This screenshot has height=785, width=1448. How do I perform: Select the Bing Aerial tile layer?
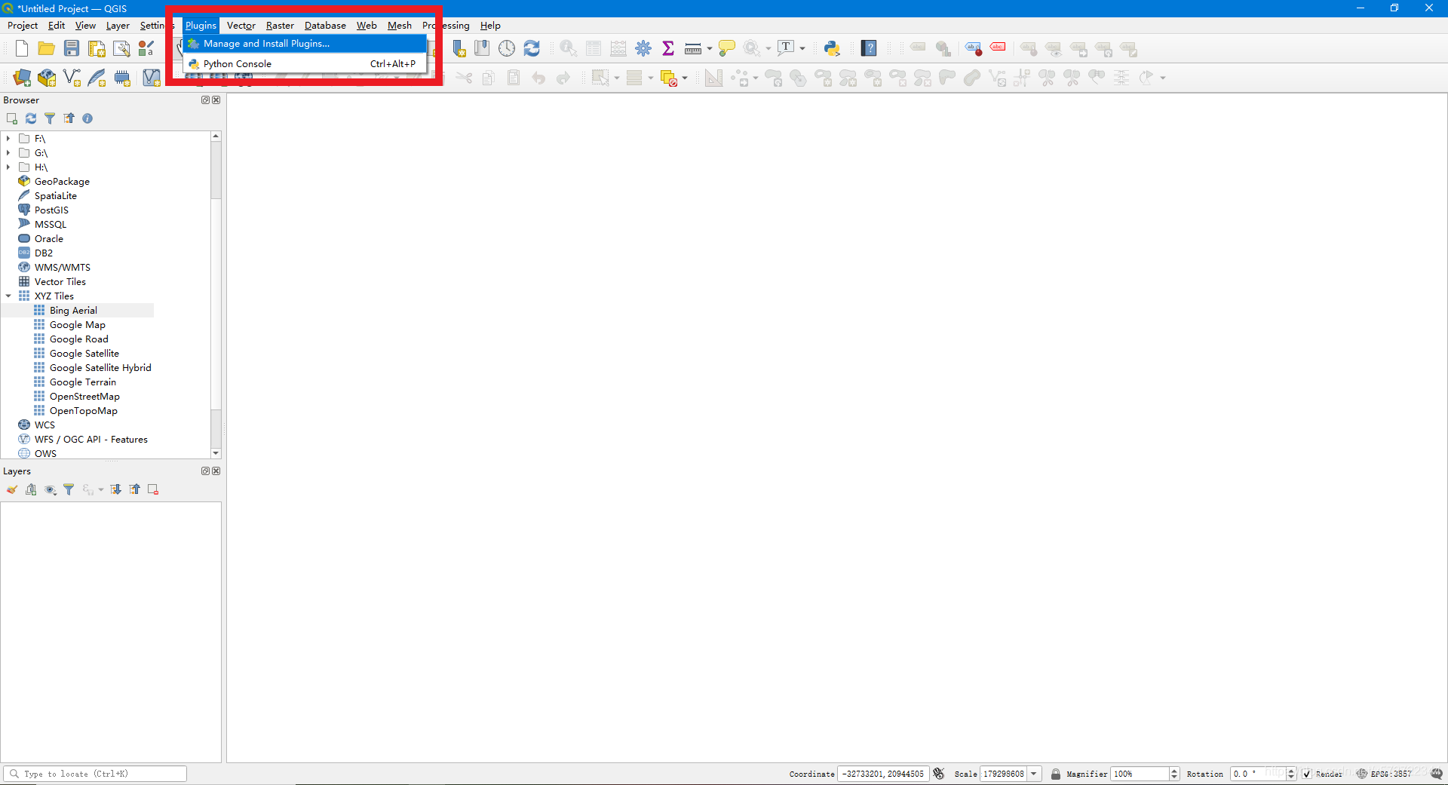(x=73, y=311)
